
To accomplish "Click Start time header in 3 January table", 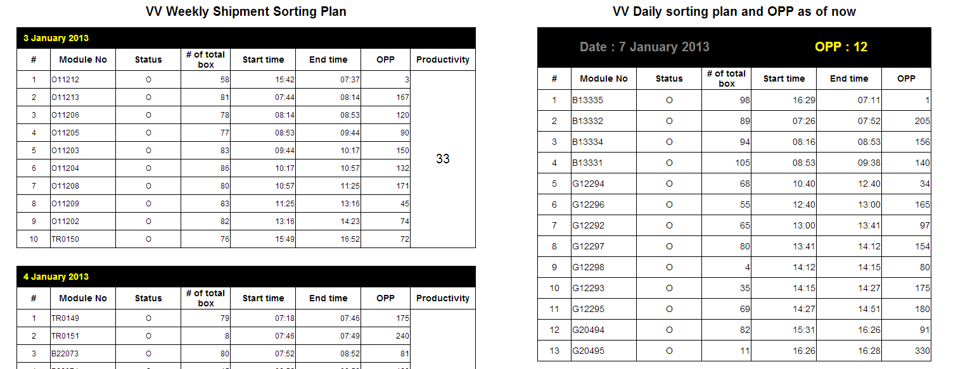I will coord(263,59).
